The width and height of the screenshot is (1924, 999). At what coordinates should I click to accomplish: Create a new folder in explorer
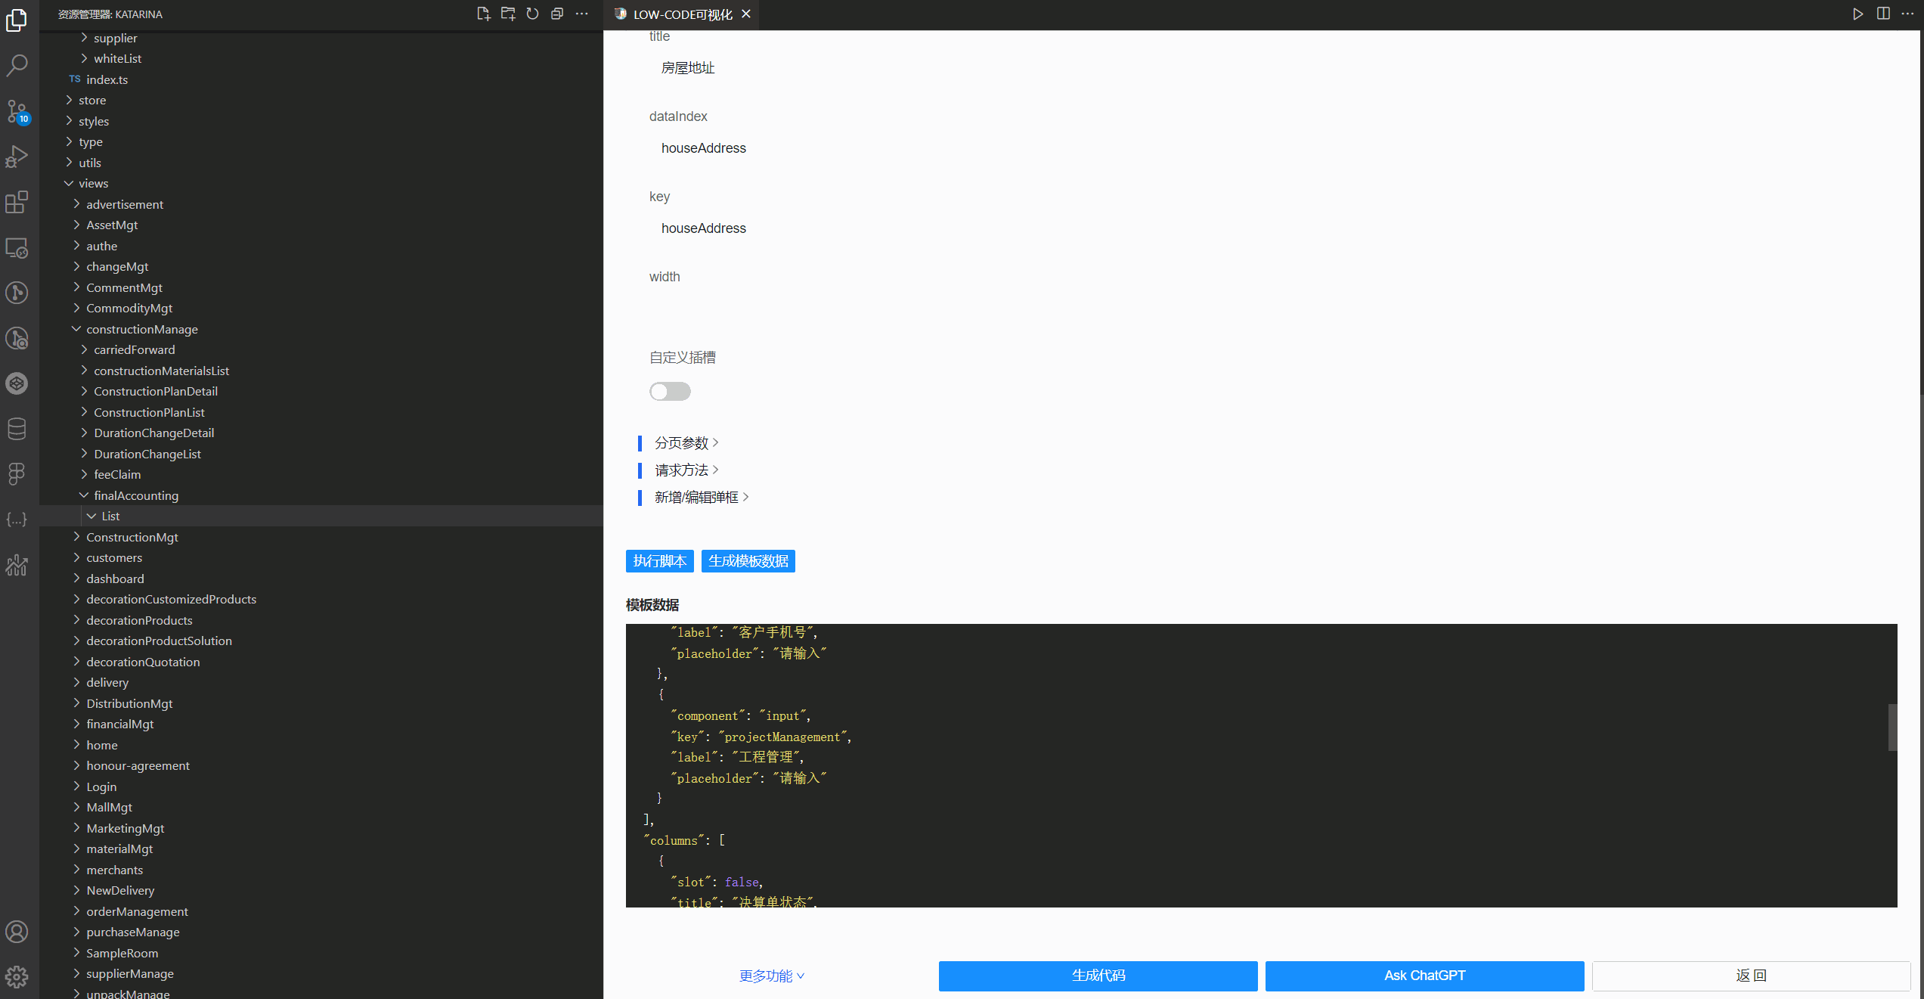(x=508, y=14)
